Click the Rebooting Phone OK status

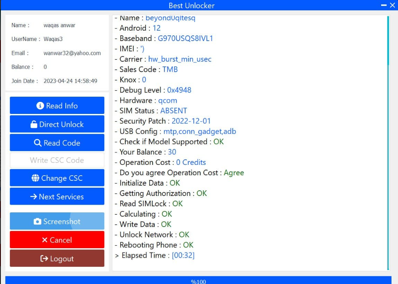coord(188,245)
